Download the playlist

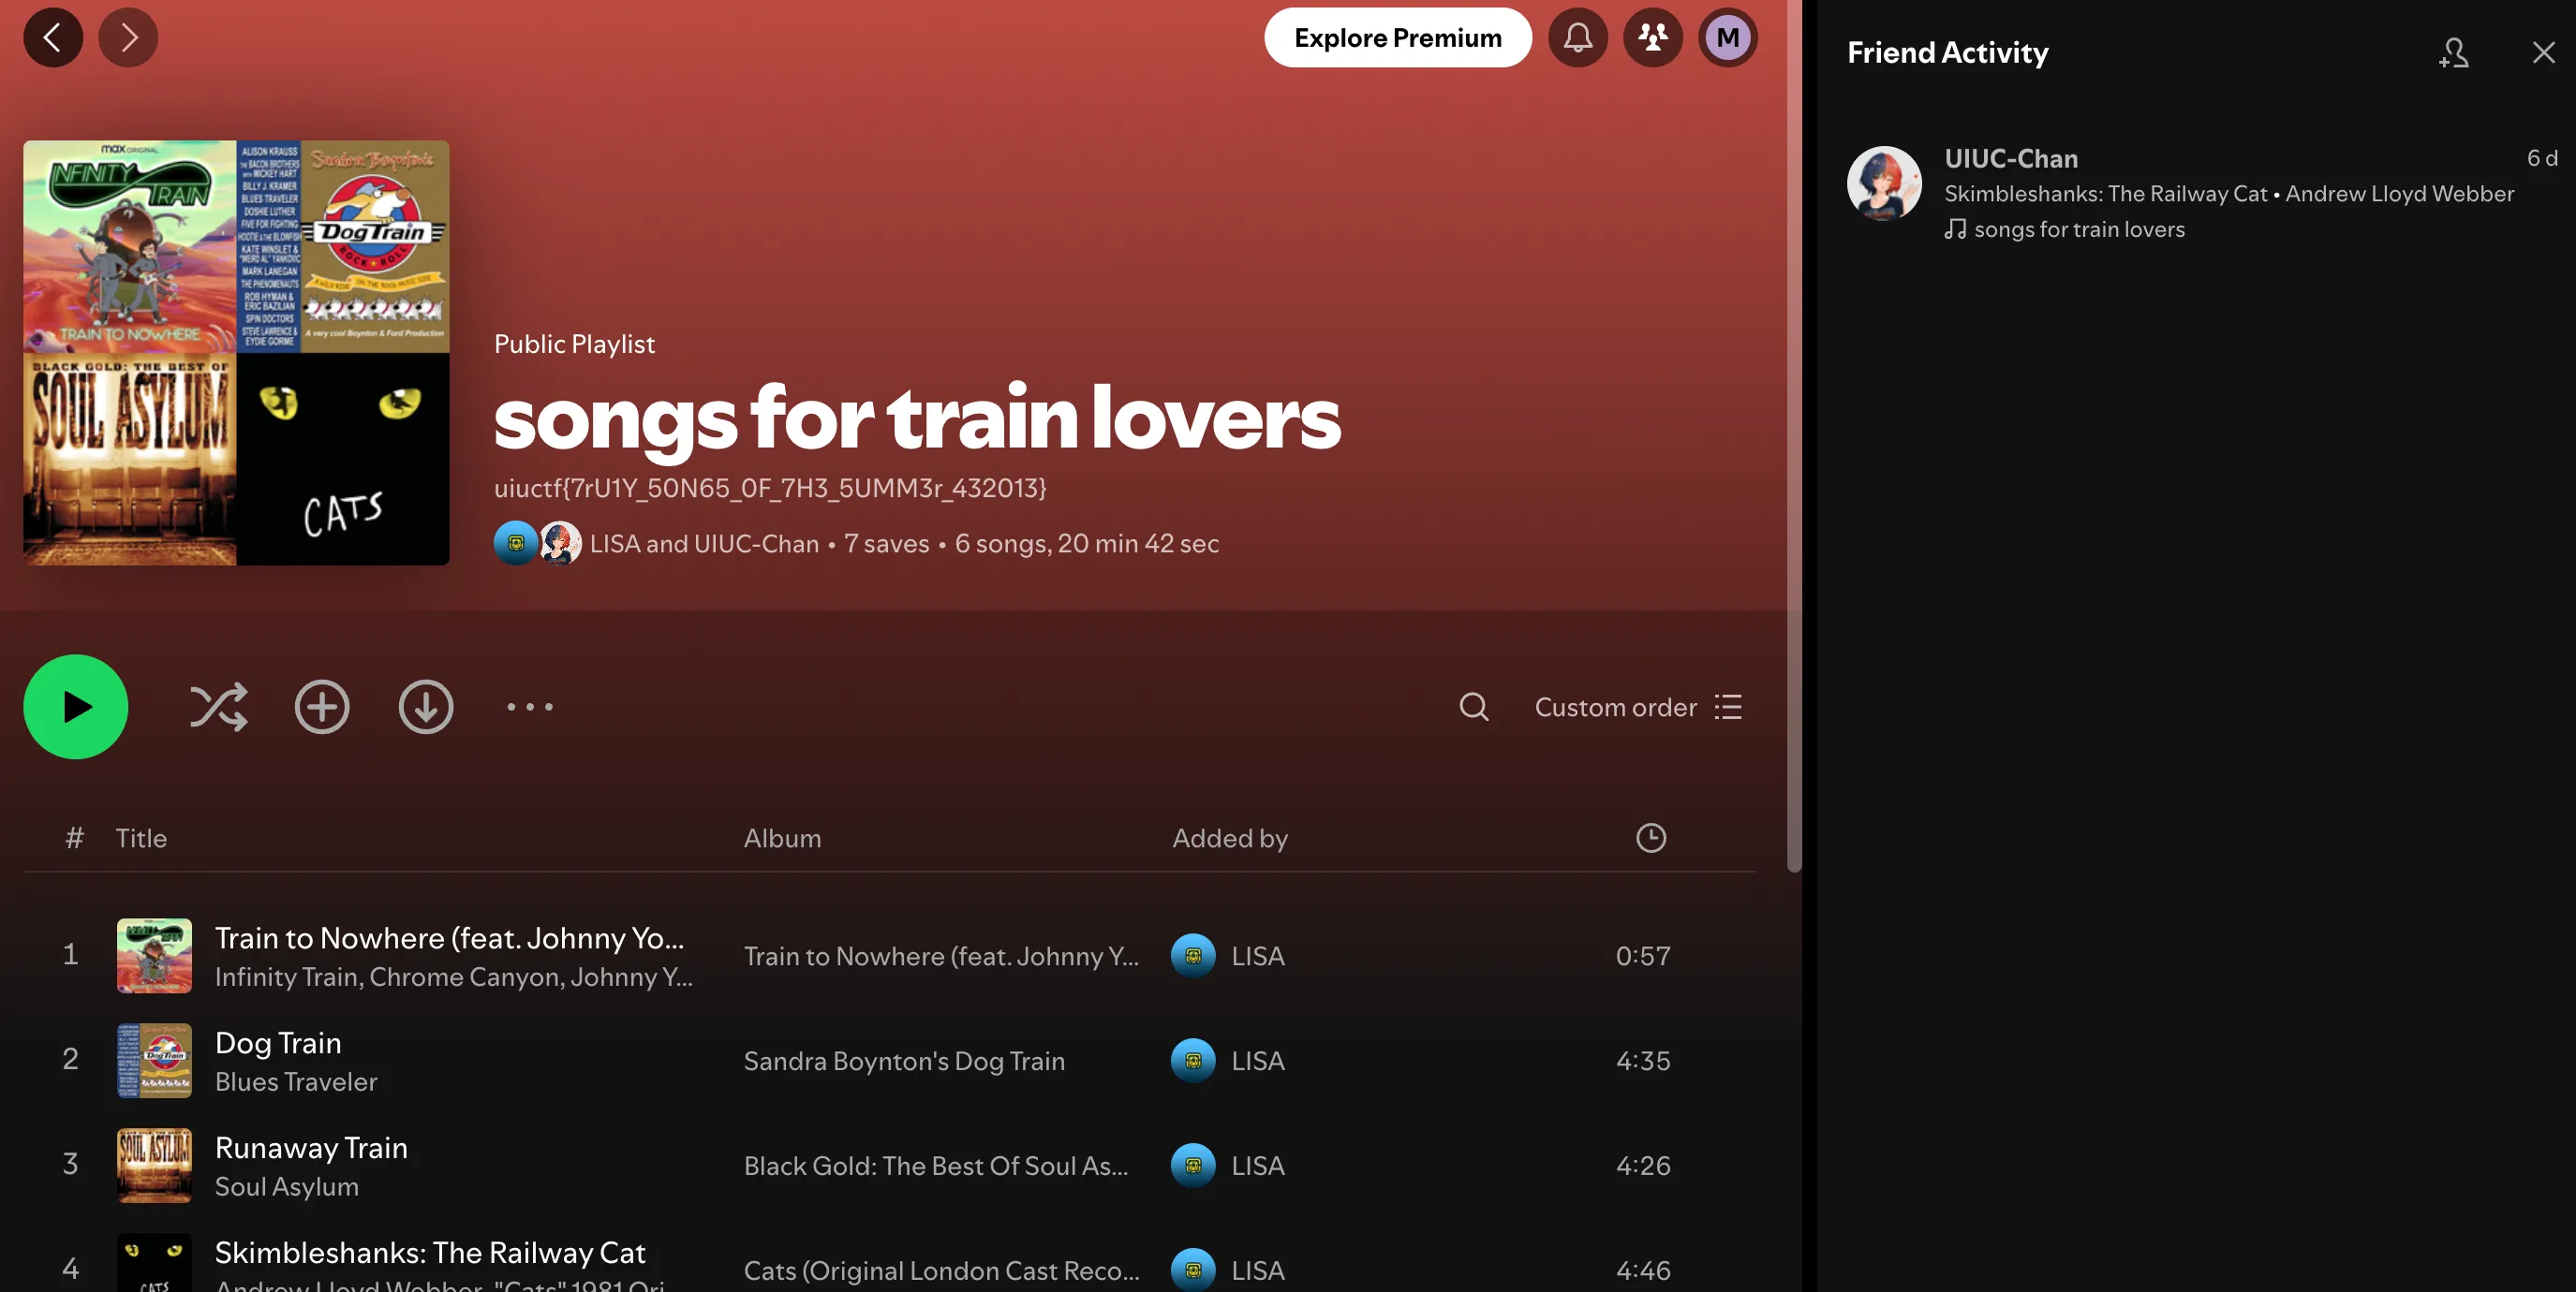pyautogui.click(x=426, y=708)
